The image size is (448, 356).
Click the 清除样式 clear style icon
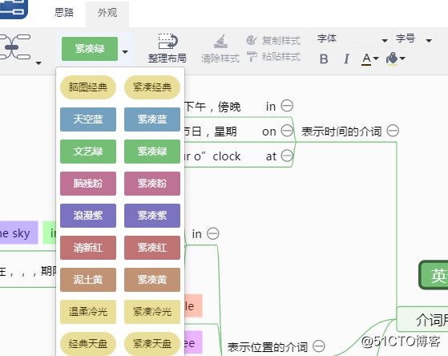tap(220, 42)
